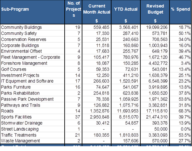Screen dimensions: 192x151
Task: Click the Conservation Reserves row label
Action: [24, 39]
